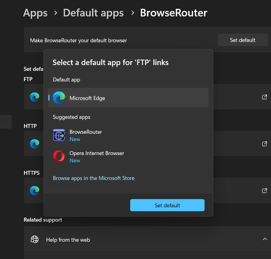271x259 pixels.
Task: Click the breadcrumb arrow after Apps
Action: click(56, 13)
